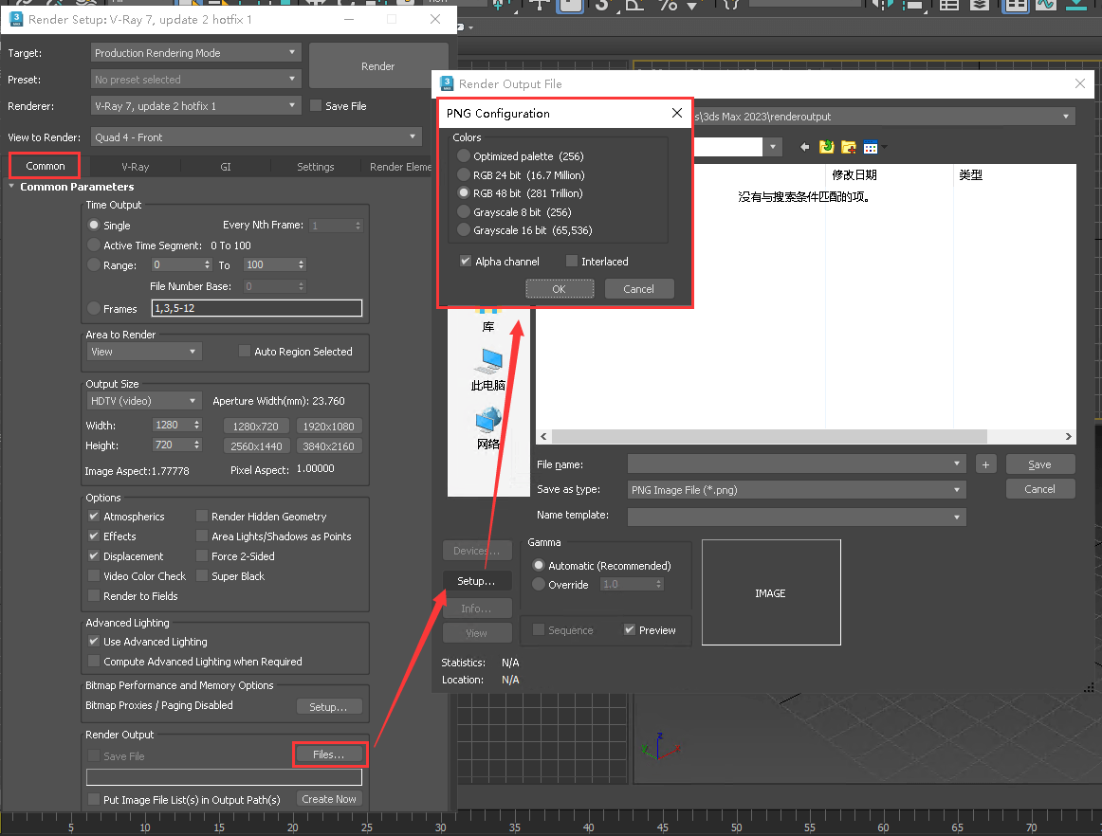The width and height of the screenshot is (1102, 836).
Task: Open 网络 (Network) location in the sidebar
Action: pos(488,427)
